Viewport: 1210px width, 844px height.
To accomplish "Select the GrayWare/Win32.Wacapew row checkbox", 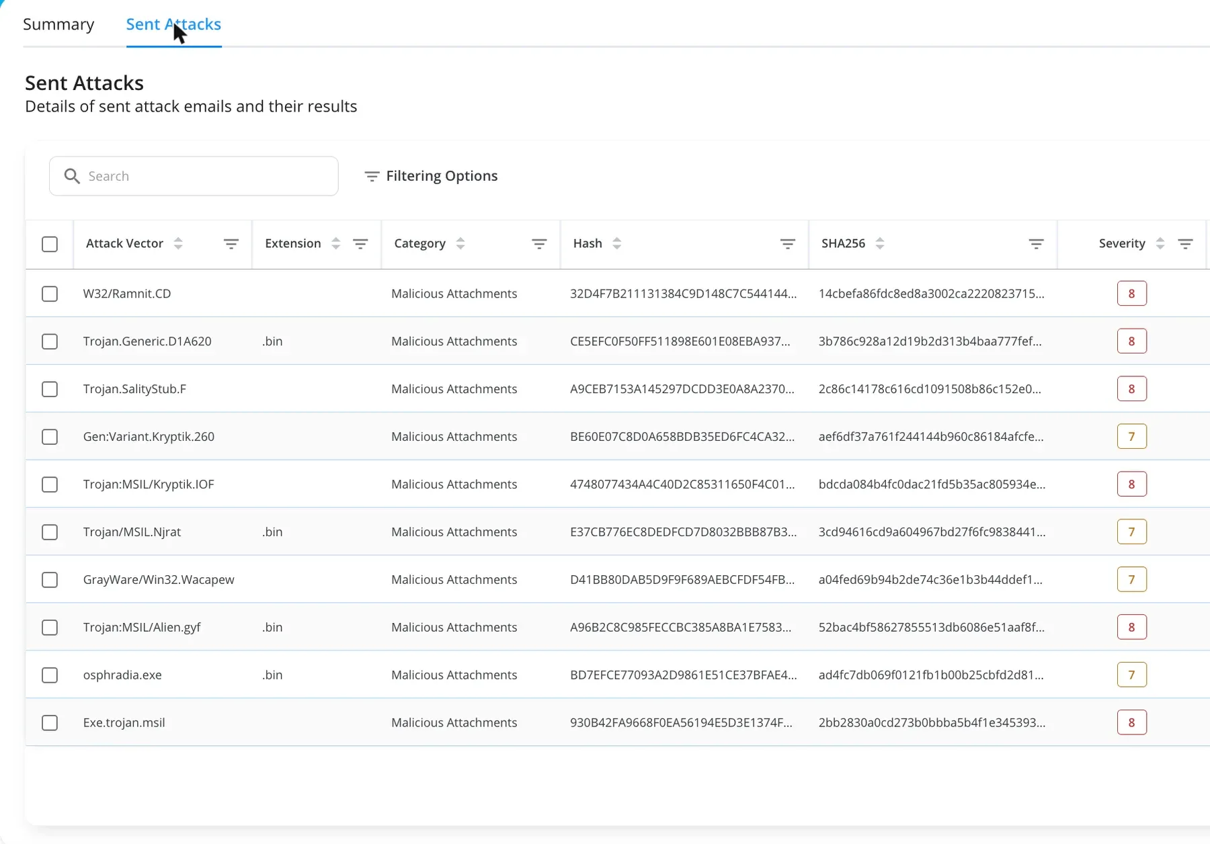I will [x=50, y=580].
